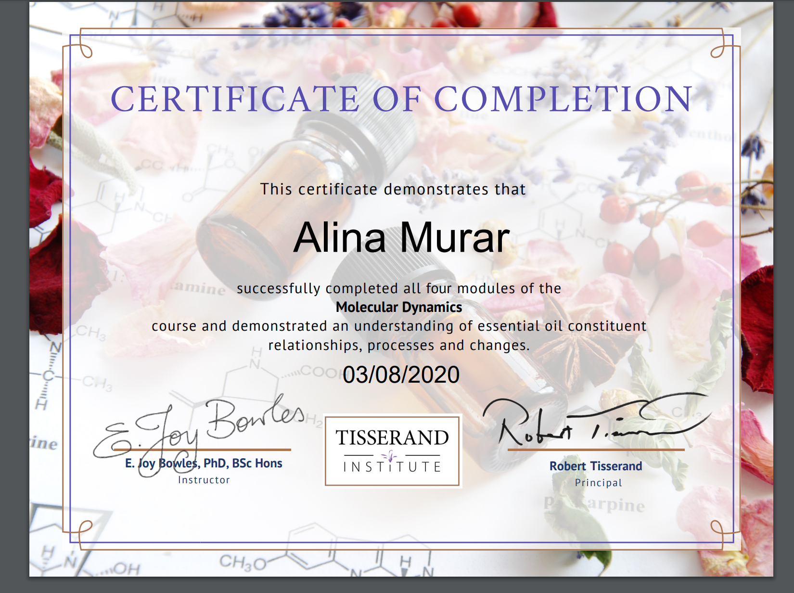Image resolution: width=794 pixels, height=593 pixels.
Task: Click the line 'relationships, processes and changes.'
Action: click(x=398, y=345)
